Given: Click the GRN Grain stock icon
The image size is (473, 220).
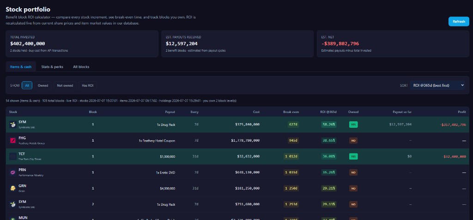Looking at the screenshot, I should [12, 188].
